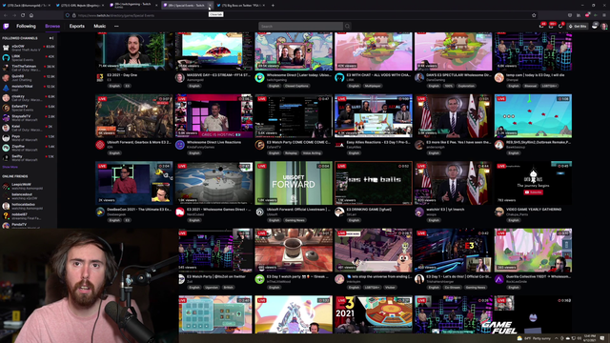
Task: Open Wholesome Direct Live Reactions title
Action: tap(213, 142)
